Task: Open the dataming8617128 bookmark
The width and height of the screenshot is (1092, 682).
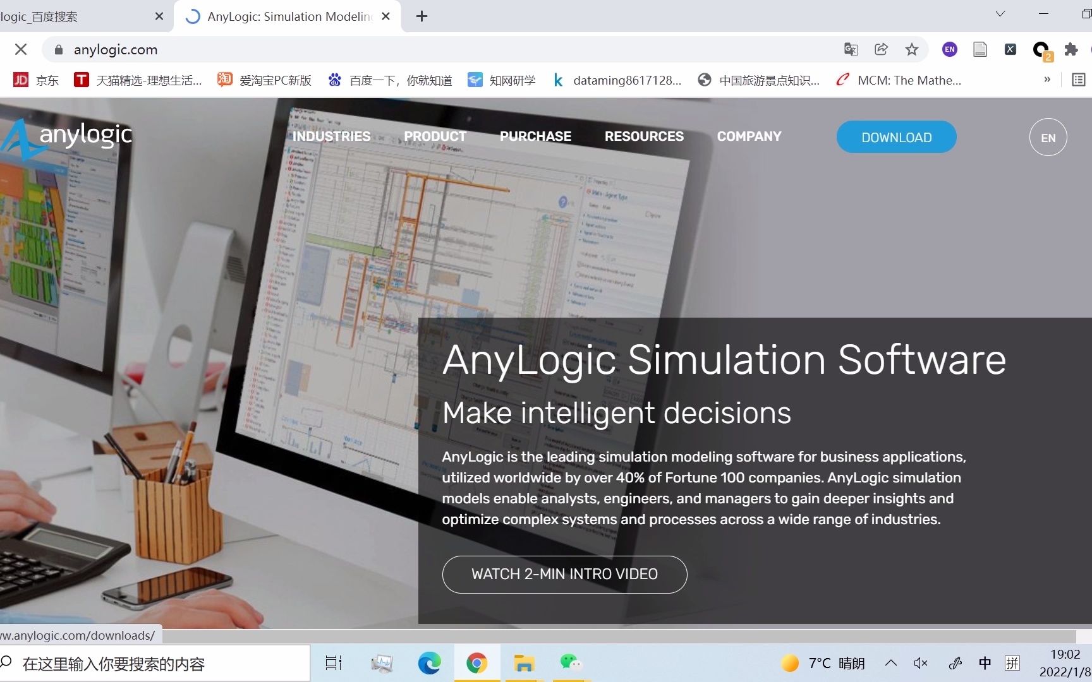Action: [617, 80]
